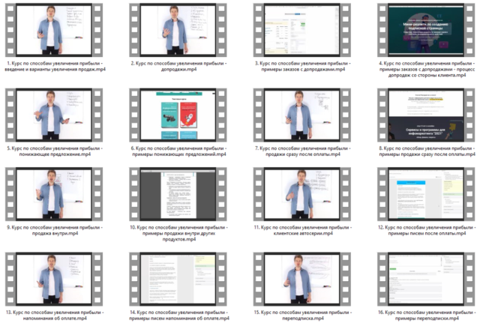Click file name 'примеры продажи внутри других продуктов'
The height and width of the screenshot is (323, 480).
(x=177, y=233)
